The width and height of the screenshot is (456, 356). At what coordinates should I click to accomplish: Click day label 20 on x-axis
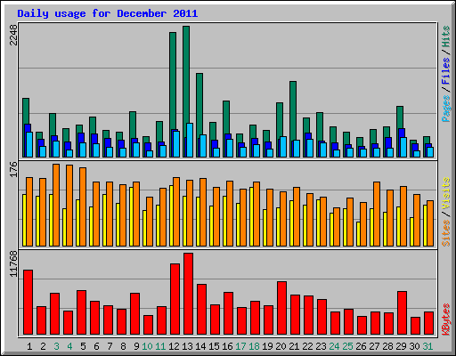point(281,346)
